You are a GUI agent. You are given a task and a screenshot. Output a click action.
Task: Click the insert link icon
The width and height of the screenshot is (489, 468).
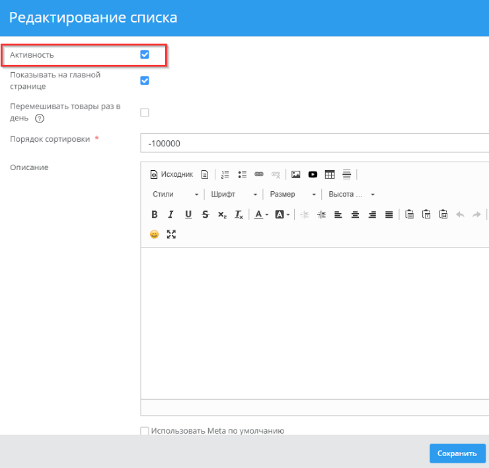(259, 175)
